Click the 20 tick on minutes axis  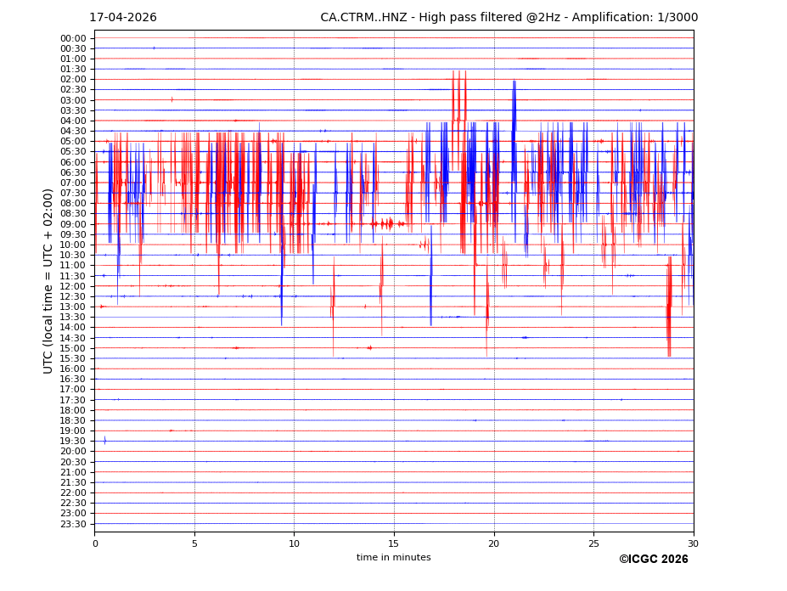(x=494, y=543)
